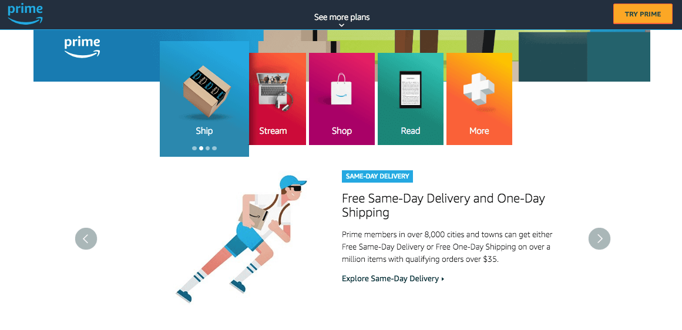682x330 pixels.
Task: Open the Read tab
Action: pyautogui.click(x=411, y=99)
